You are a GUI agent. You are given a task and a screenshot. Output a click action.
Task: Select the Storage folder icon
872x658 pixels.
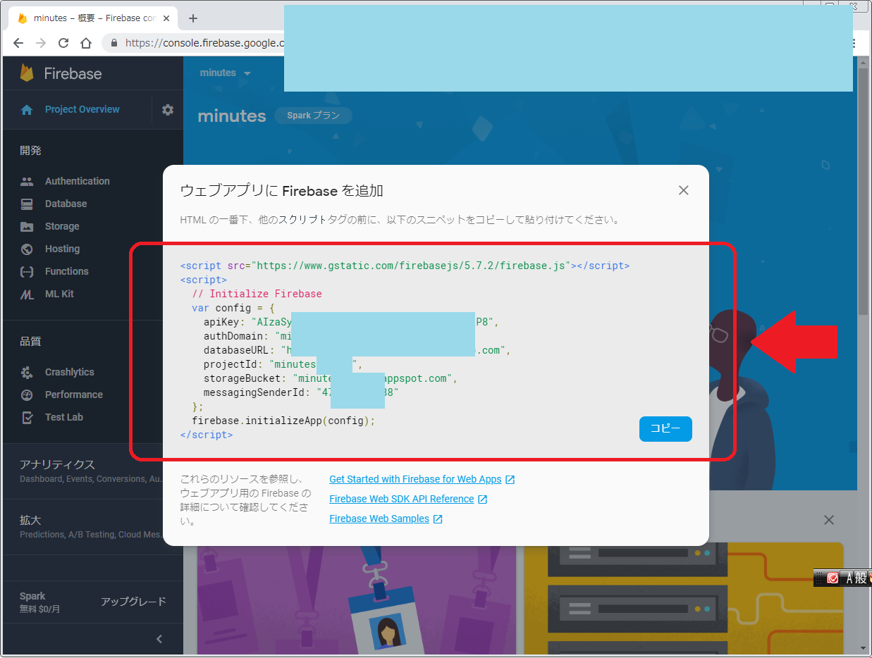pos(27,226)
